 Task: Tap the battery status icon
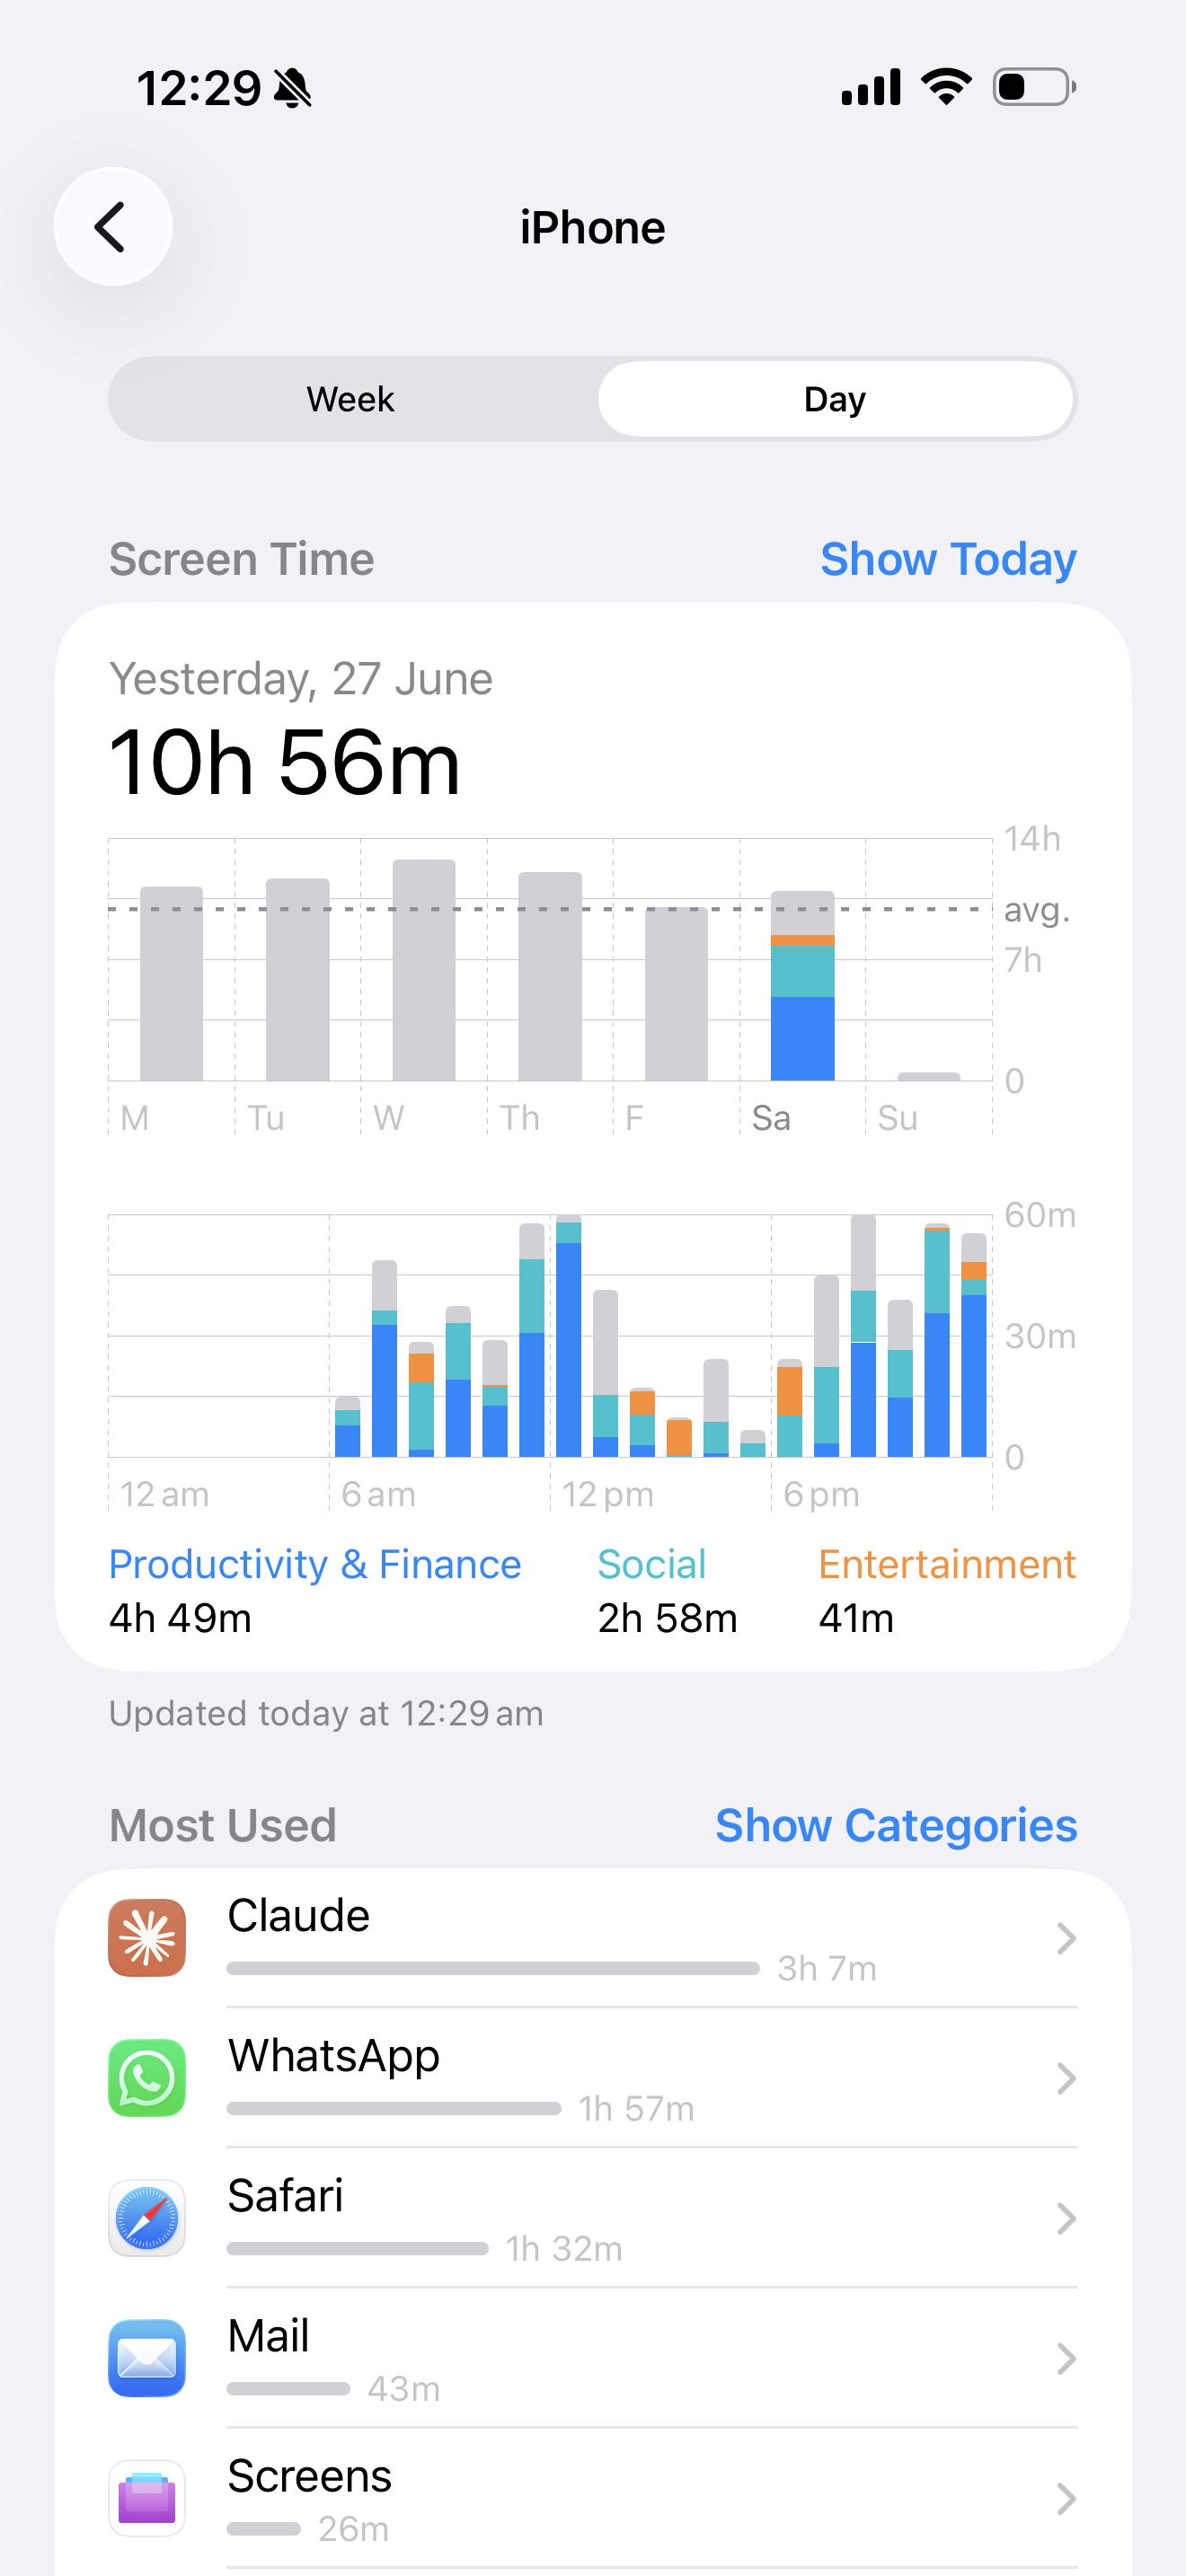[x=1034, y=87]
